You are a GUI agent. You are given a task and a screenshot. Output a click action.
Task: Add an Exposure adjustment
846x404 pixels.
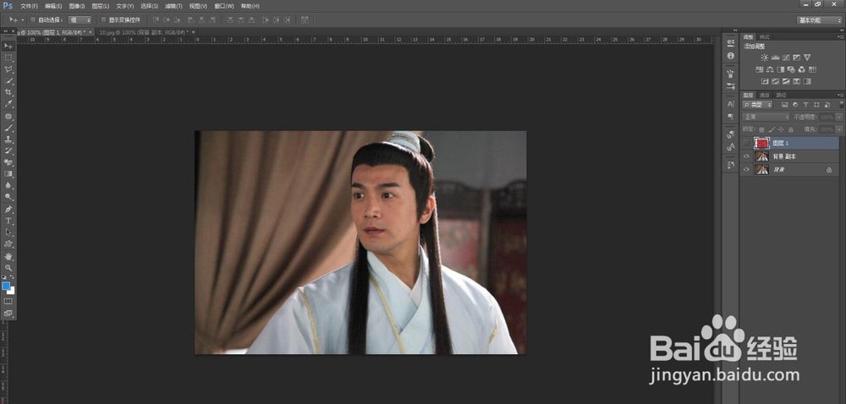pos(796,57)
